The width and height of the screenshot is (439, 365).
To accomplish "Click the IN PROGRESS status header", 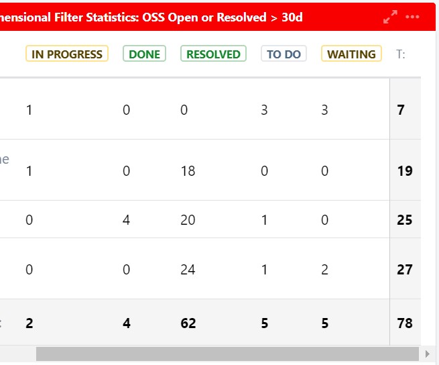I will click(x=67, y=54).
